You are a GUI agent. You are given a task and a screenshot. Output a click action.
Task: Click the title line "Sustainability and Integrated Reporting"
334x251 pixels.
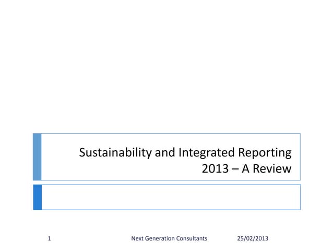coord(185,153)
